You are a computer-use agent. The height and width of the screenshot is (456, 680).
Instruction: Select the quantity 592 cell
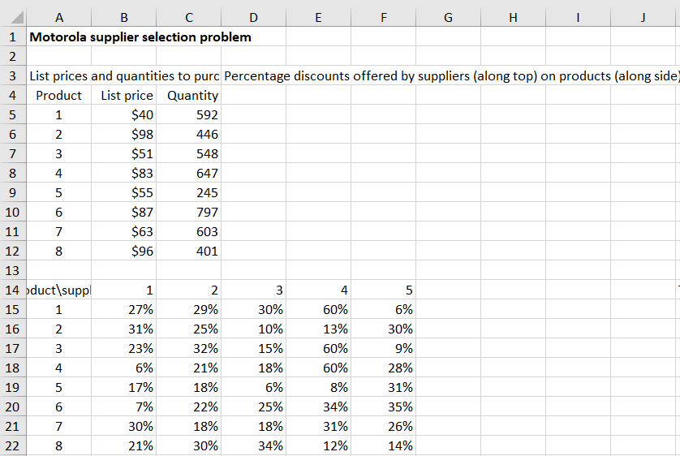click(188, 115)
